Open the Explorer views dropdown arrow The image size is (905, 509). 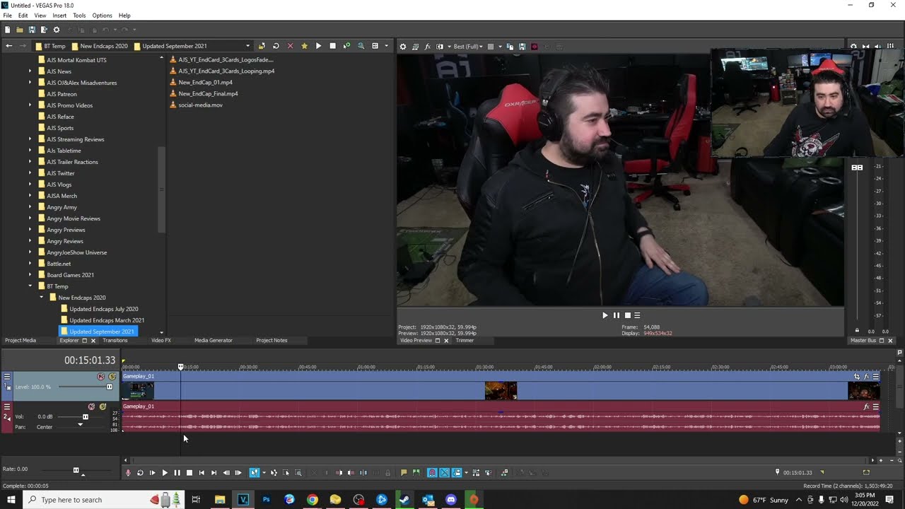click(x=386, y=46)
